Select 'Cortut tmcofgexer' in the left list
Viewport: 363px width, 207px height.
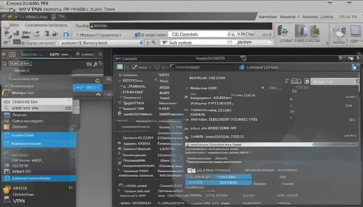[x=28, y=121]
